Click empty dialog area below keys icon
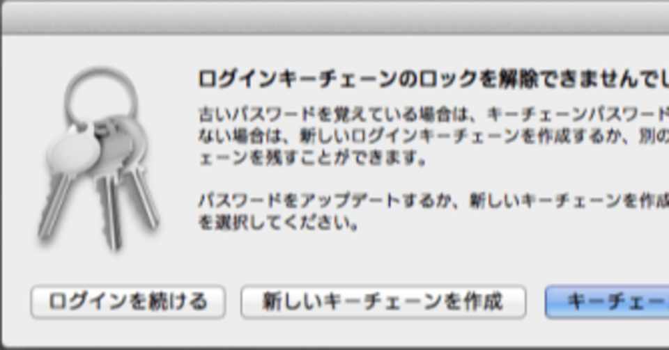Image resolution: width=669 pixels, height=350 pixels. (x=98, y=269)
